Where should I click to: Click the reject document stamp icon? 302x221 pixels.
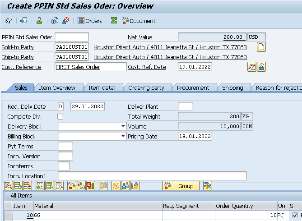point(65,20)
